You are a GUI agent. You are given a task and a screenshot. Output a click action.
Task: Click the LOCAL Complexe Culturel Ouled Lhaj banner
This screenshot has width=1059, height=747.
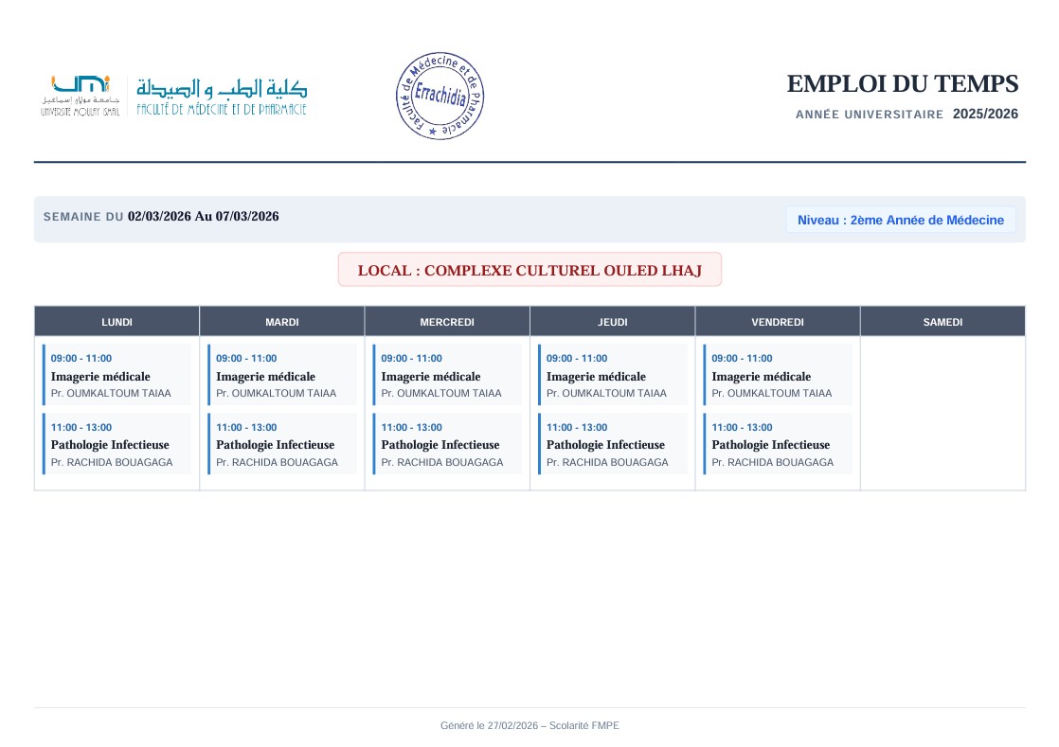529,270
